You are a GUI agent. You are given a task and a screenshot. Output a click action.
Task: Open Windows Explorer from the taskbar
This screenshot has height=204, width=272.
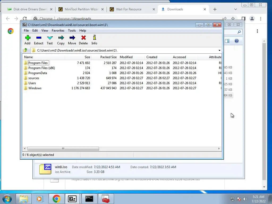24,199
